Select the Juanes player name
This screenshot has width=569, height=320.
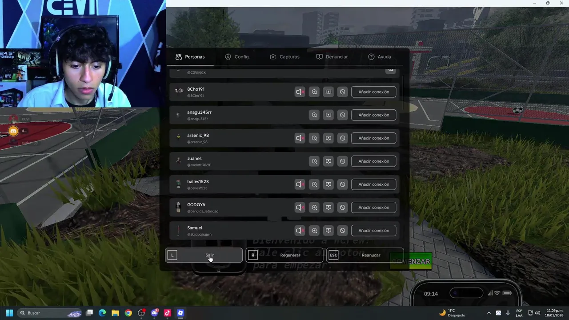tap(194, 159)
